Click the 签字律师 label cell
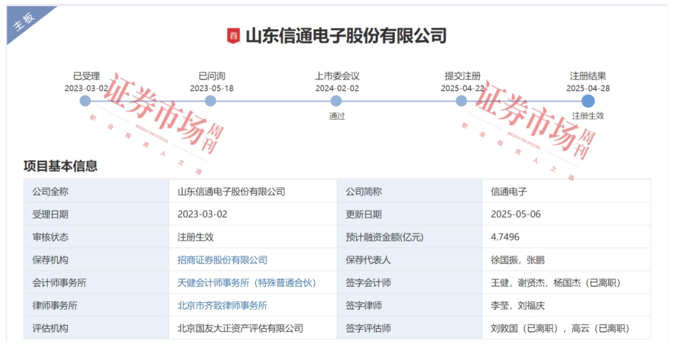The height and width of the screenshot is (348, 674). [x=409, y=306]
